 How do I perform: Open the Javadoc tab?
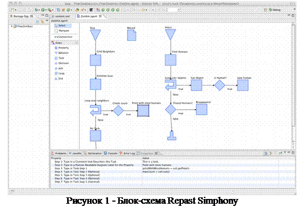[75, 153]
